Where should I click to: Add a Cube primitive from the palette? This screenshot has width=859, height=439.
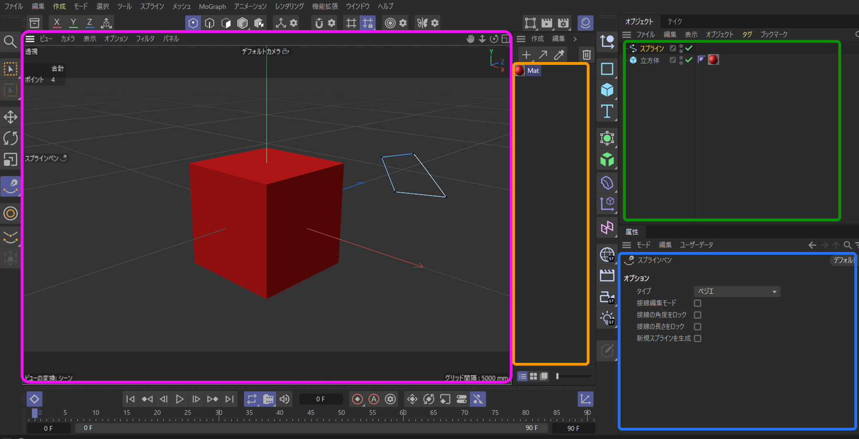607,90
